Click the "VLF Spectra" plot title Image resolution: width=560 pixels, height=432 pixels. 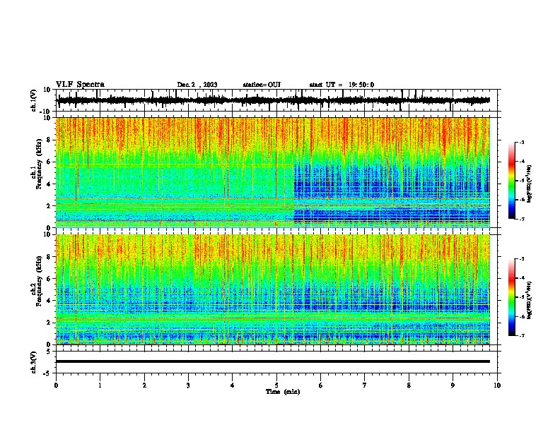pyautogui.click(x=80, y=85)
